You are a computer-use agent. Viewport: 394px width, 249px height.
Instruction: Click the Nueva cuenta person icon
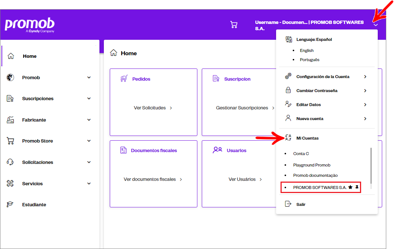tap(288, 118)
